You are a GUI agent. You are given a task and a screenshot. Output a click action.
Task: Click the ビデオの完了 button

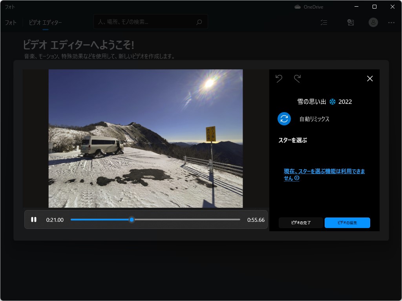[x=301, y=223]
